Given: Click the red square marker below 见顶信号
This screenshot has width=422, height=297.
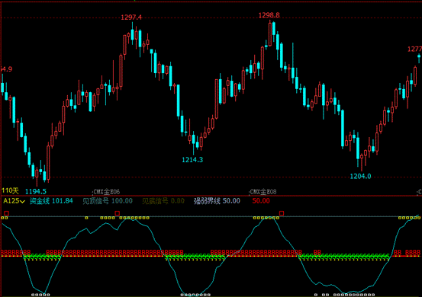Looking at the screenshot, I should coord(117,213).
